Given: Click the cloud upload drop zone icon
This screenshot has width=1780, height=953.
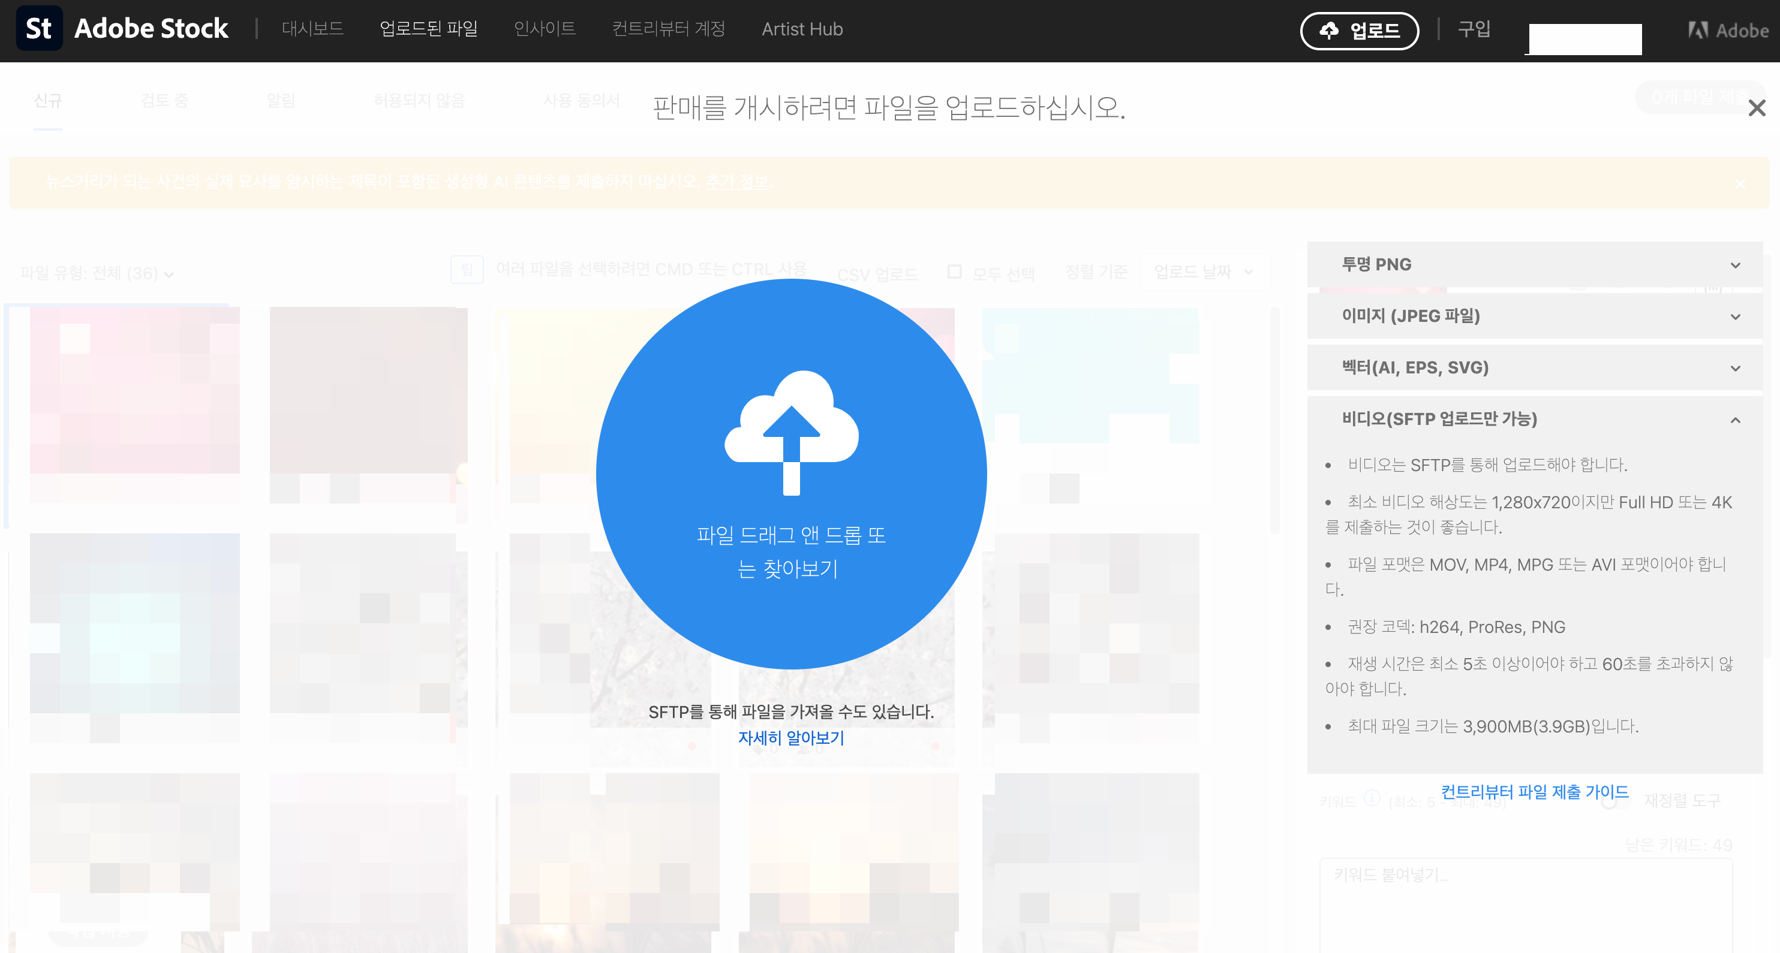Looking at the screenshot, I should pyautogui.click(x=791, y=433).
